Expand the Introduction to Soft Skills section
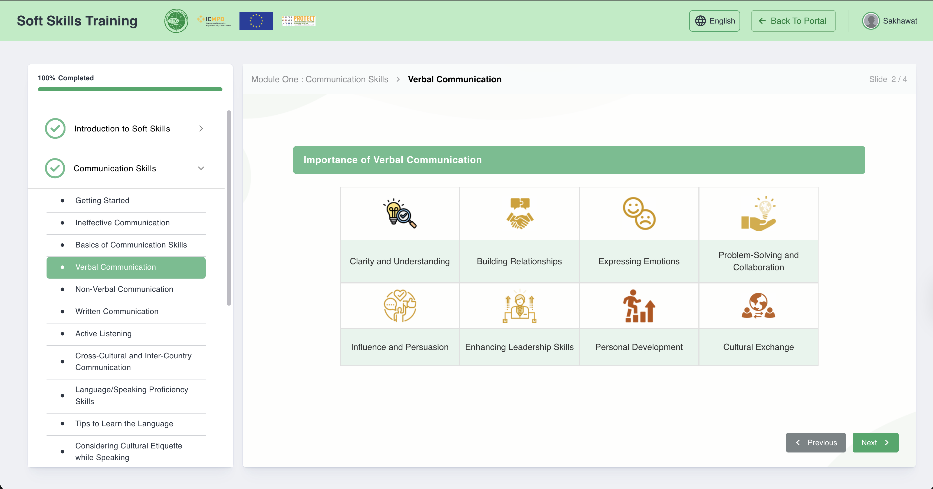This screenshot has height=489, width=933. (x=201, y=128)
